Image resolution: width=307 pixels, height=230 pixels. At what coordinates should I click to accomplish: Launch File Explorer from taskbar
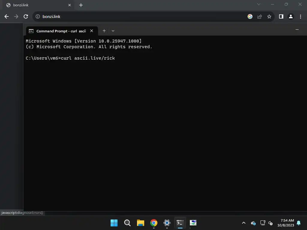(x=140, y=223)
